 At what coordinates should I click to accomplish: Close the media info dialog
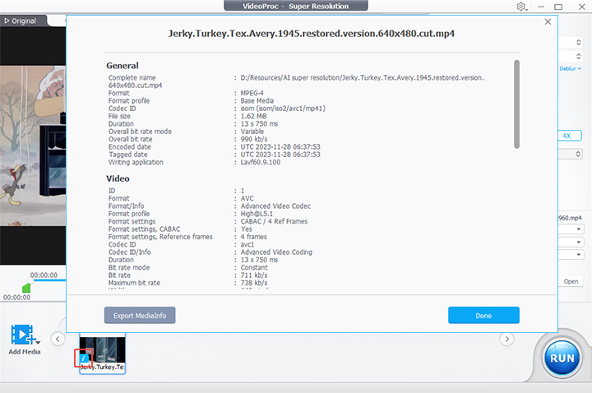pos(548,22)
